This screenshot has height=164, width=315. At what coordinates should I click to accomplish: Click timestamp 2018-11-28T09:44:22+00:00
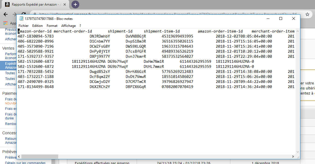[x=244, y=82]
